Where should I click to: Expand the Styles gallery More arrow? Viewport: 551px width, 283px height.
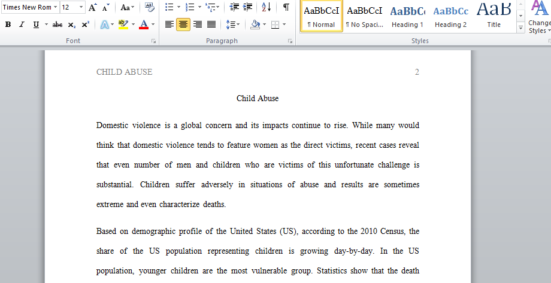pos(521,28)
